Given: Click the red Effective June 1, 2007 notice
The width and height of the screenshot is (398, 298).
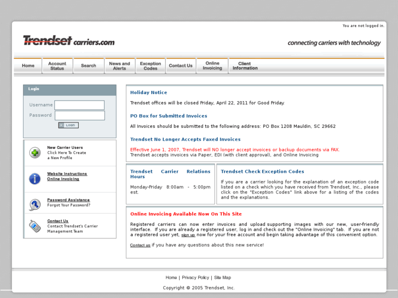Looking at the screenshot, I should pos(235,150).
